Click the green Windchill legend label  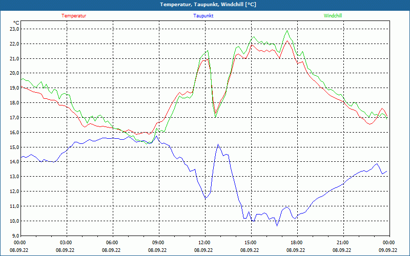coord(333,16)
